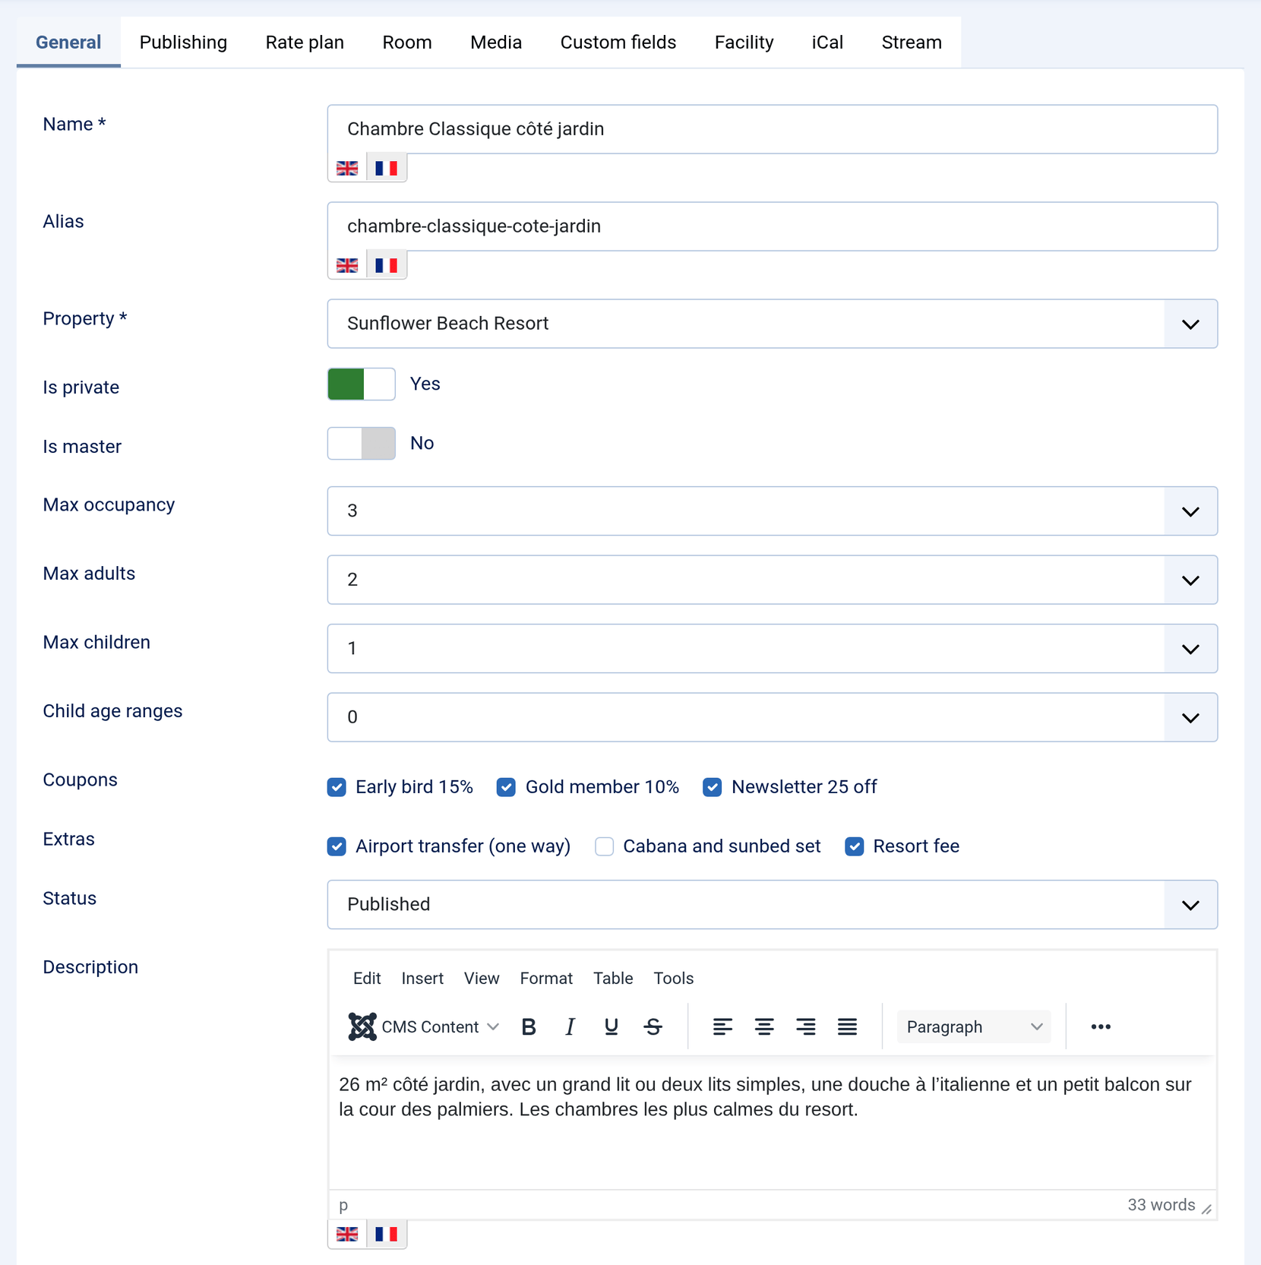The image size is (1261, 1265).
Task: Toggle the Is master switch
Action: click(362, 443)
